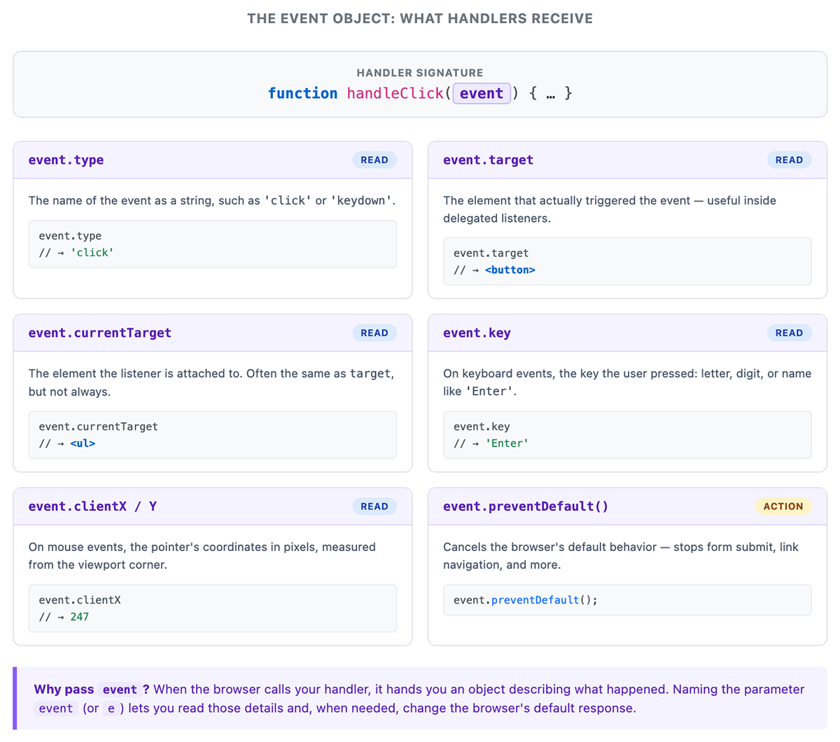Click the '247' value in clientX code
Viewport: 840px width, 742px height.
point(79,617)
